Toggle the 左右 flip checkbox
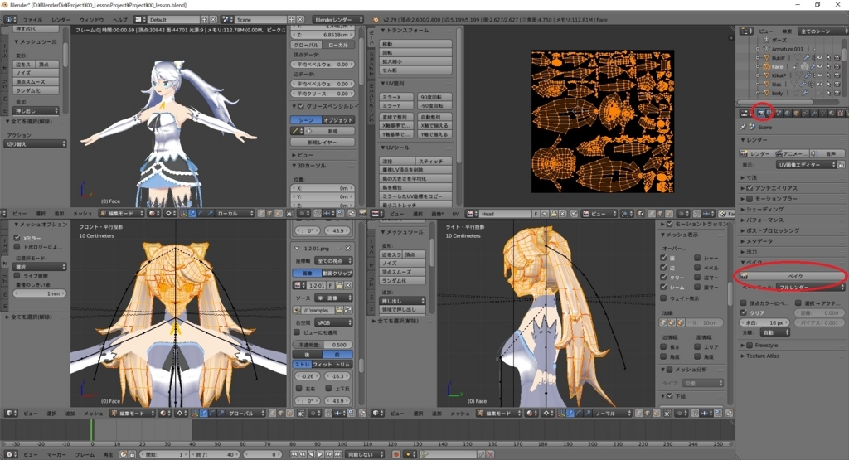 point(298,389)
